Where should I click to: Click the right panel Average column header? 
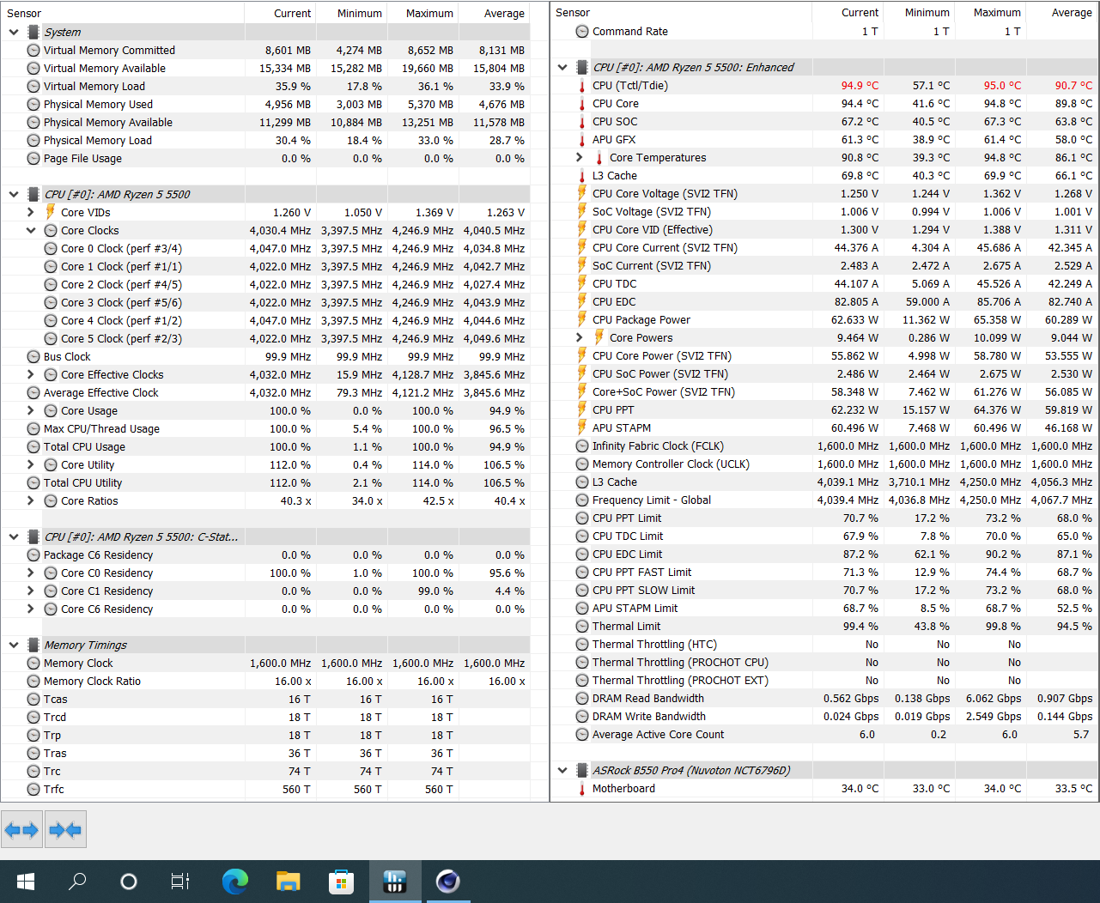1062,12
